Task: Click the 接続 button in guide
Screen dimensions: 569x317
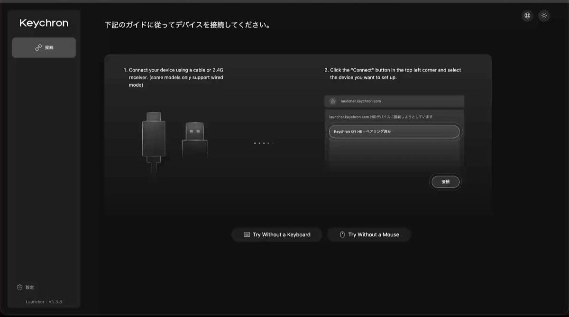Action: [x=445, y=182]
